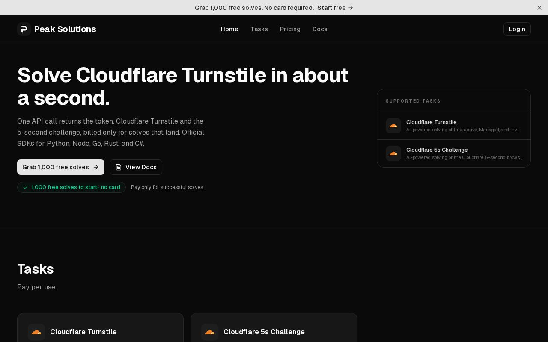This screenshot has width=548, height=342.
Task: Click the Peak Solutions brand name
Action: point(65,29)
